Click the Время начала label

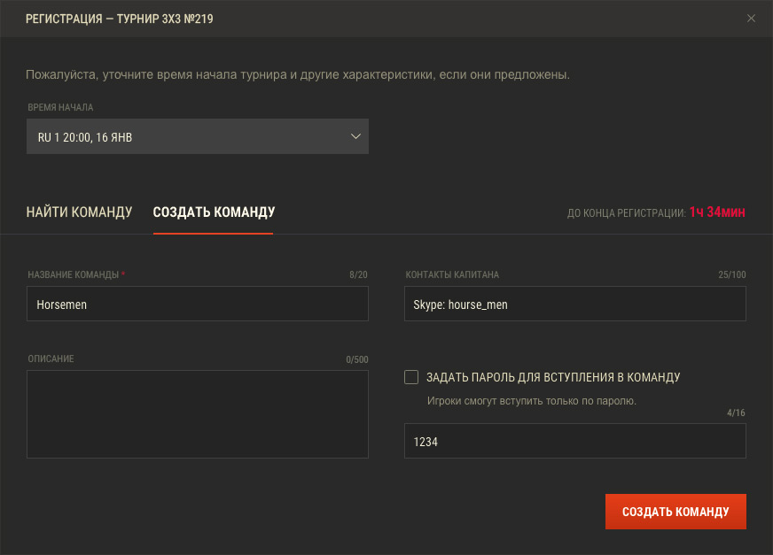coord(60,107)
